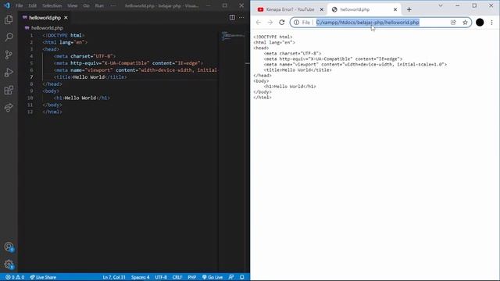This screenshot has height=281, width=500.
Task: Go forward in the Chrome browser
Action: coord(270,23)
